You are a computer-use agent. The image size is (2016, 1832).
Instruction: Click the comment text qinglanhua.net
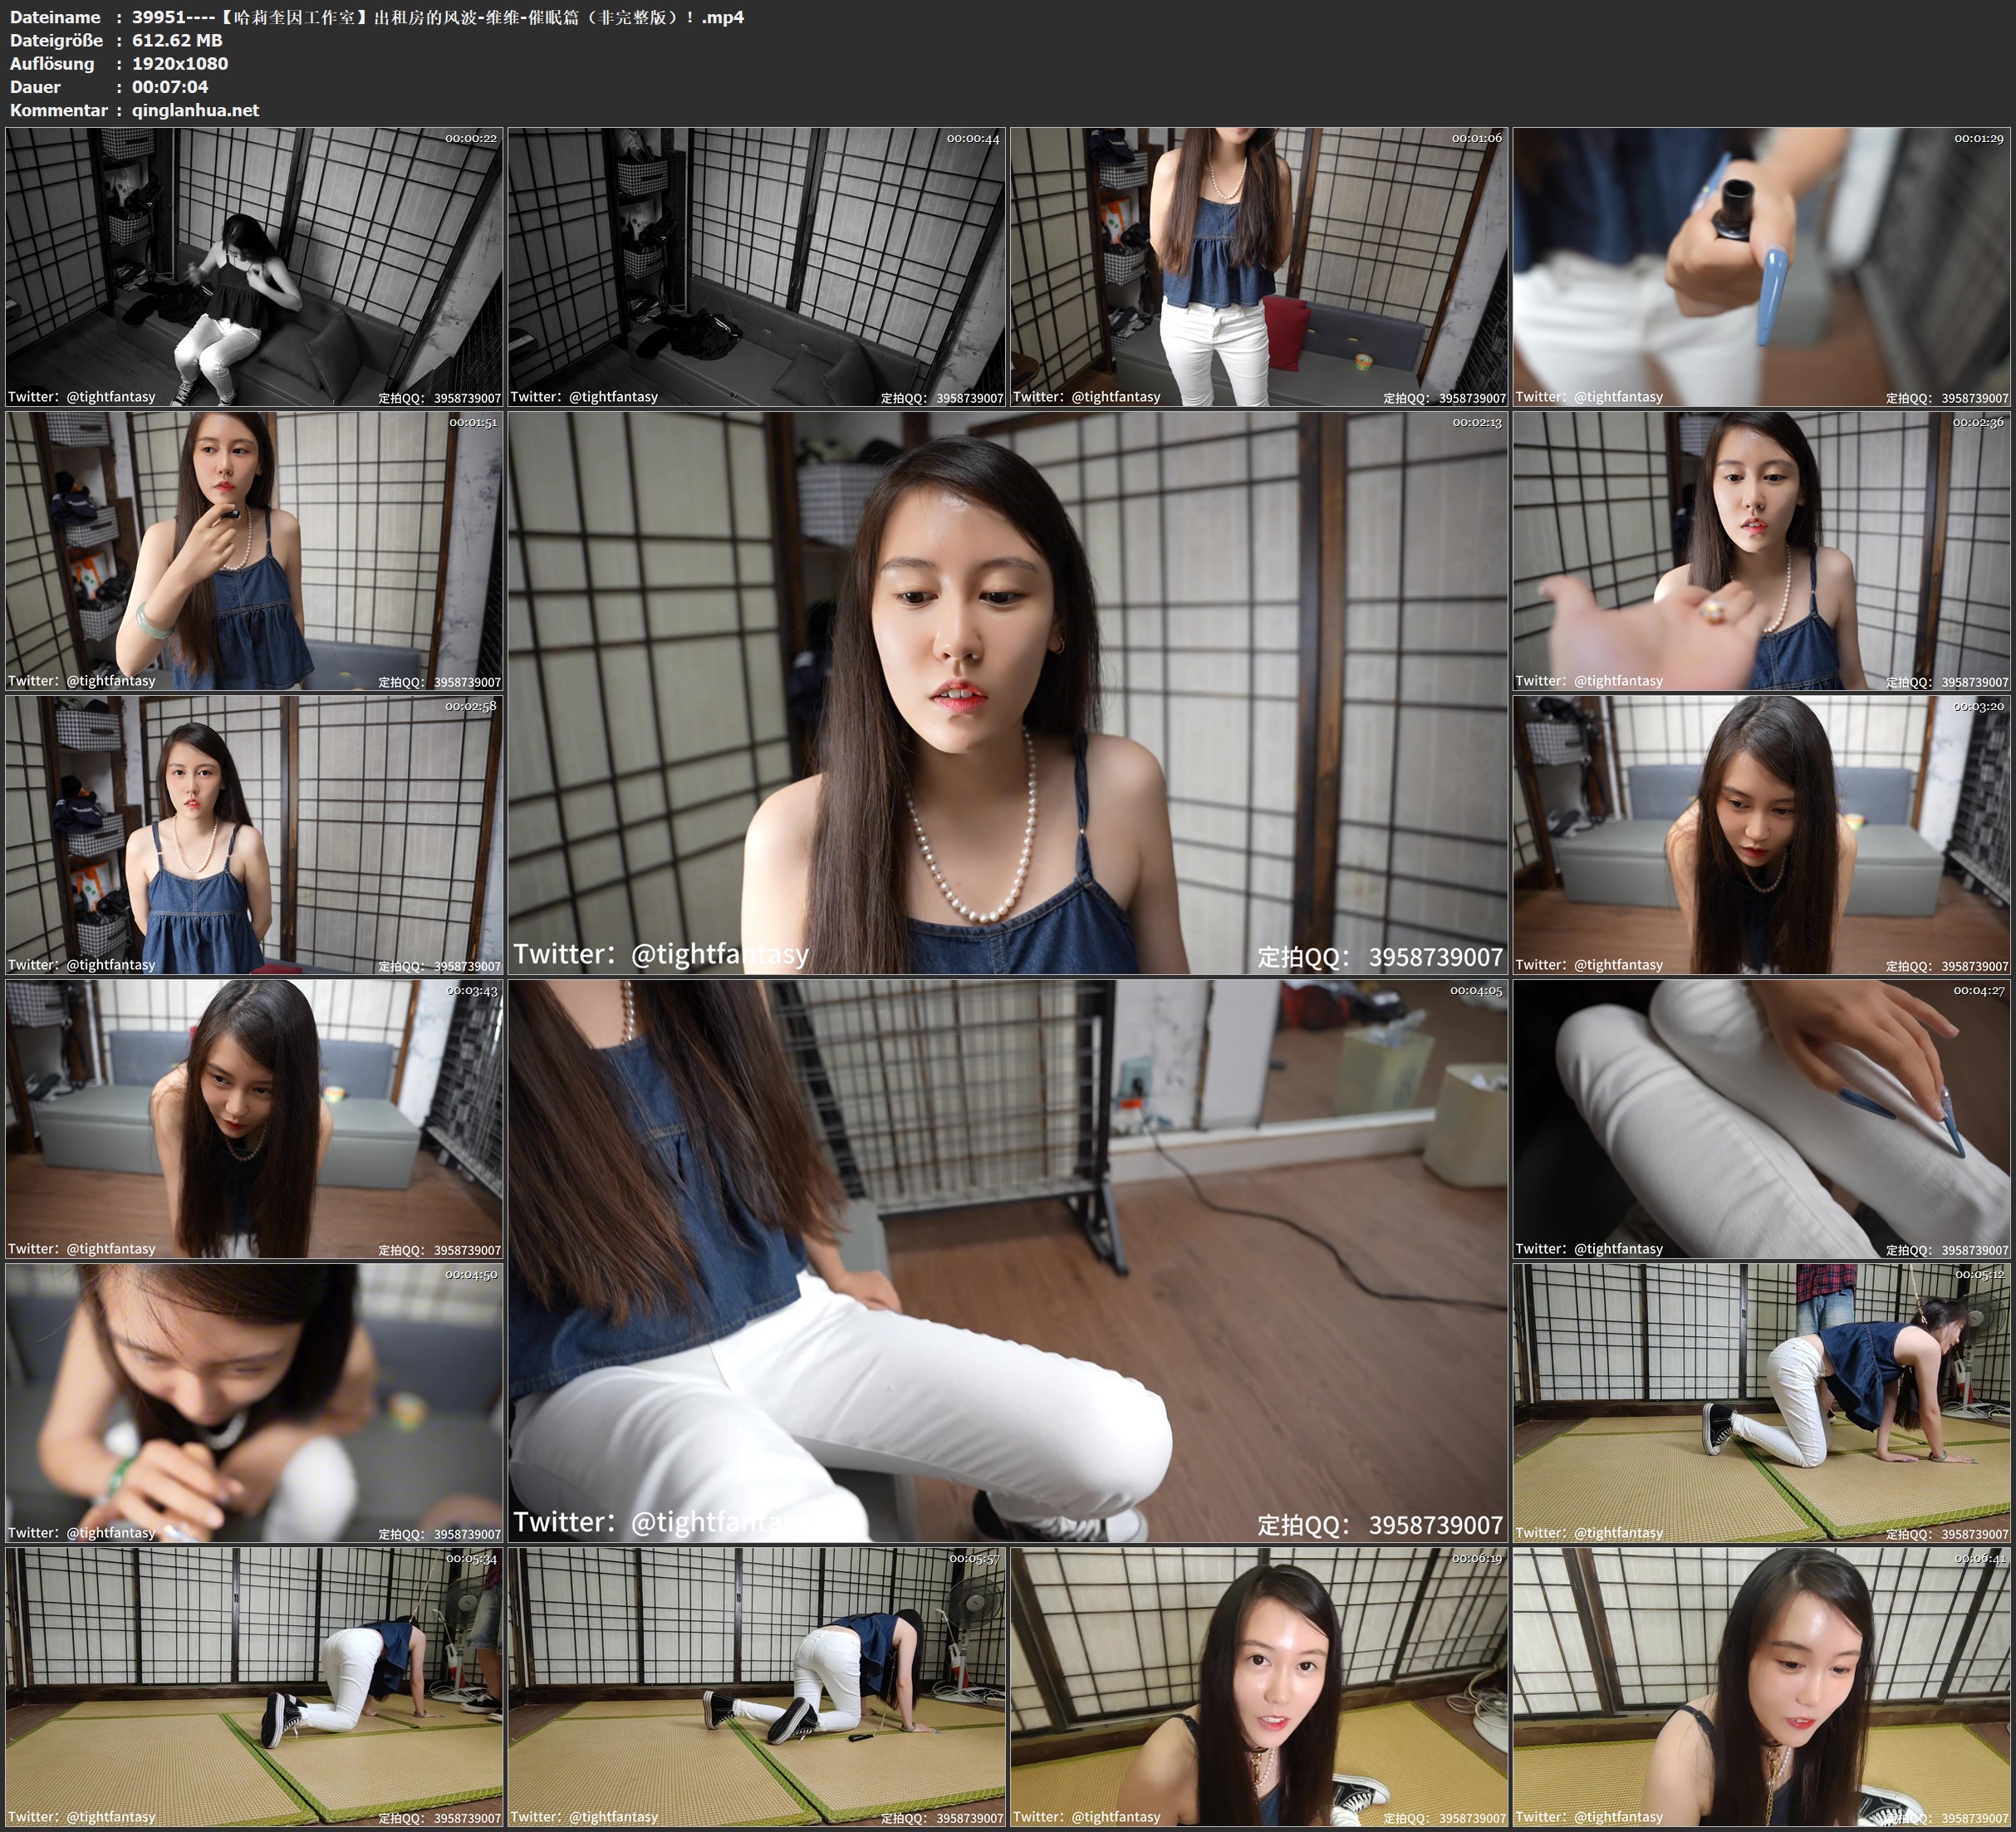[x=195, y=110]
